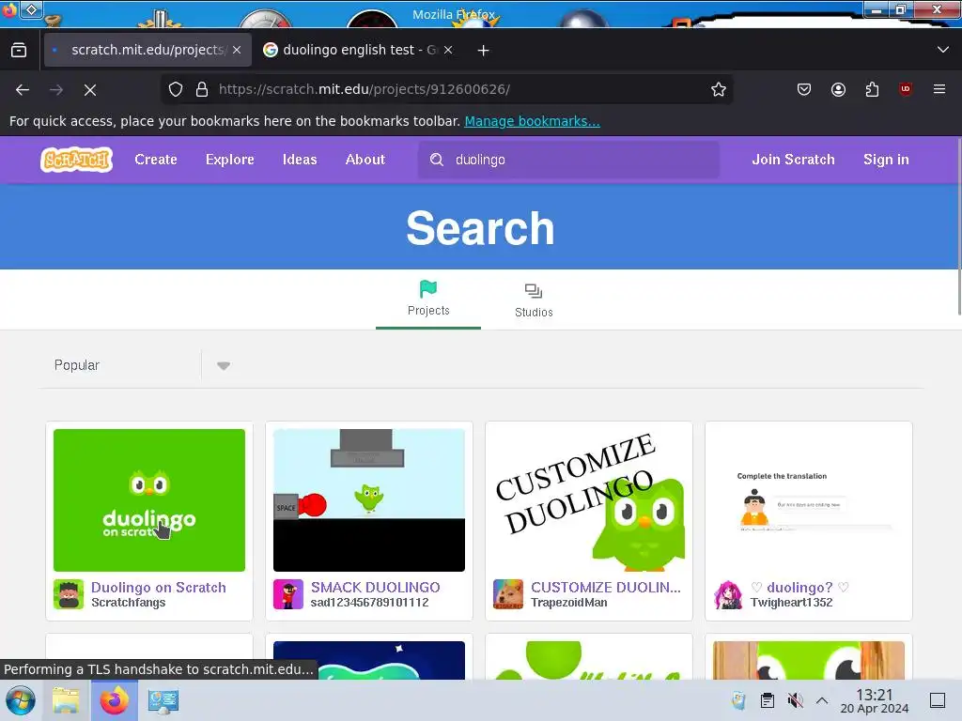Open the clipboard tray icon
The image size is (962, 721).
click(767, 700)
